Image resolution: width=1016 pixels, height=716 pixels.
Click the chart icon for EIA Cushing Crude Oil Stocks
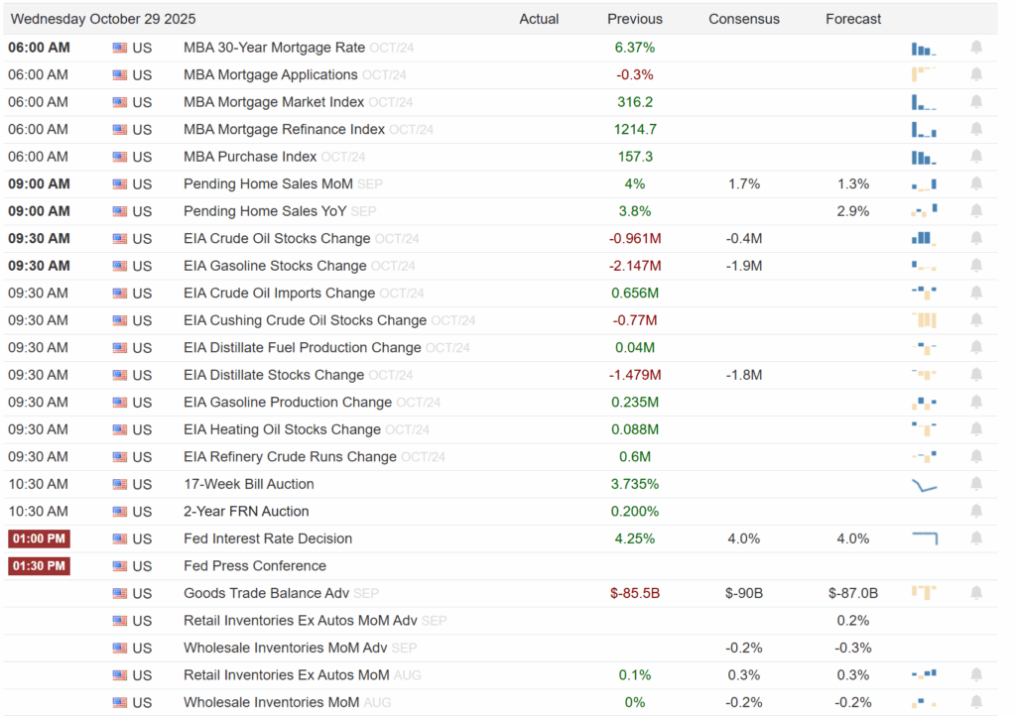coord(923,319)
